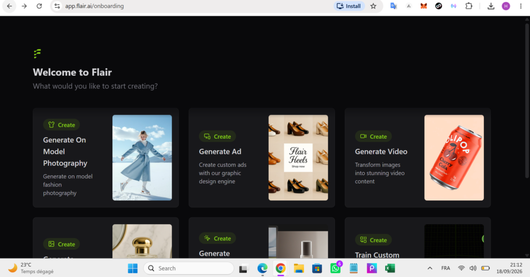Open WhatsApp from the taskbar

point(335,268)
